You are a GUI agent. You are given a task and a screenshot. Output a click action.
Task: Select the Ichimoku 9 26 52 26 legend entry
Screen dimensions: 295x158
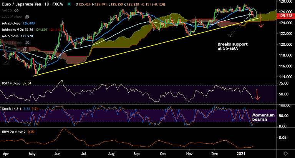pyautogui.click(x=18, y=30)
